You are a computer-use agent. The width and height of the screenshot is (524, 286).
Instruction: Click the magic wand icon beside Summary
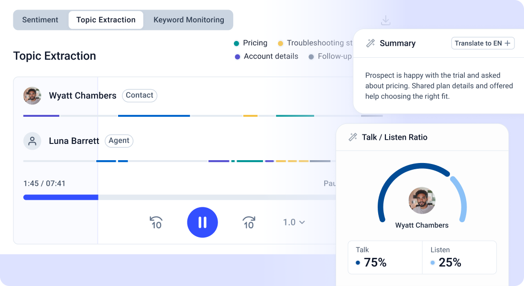tap(370, 43)
